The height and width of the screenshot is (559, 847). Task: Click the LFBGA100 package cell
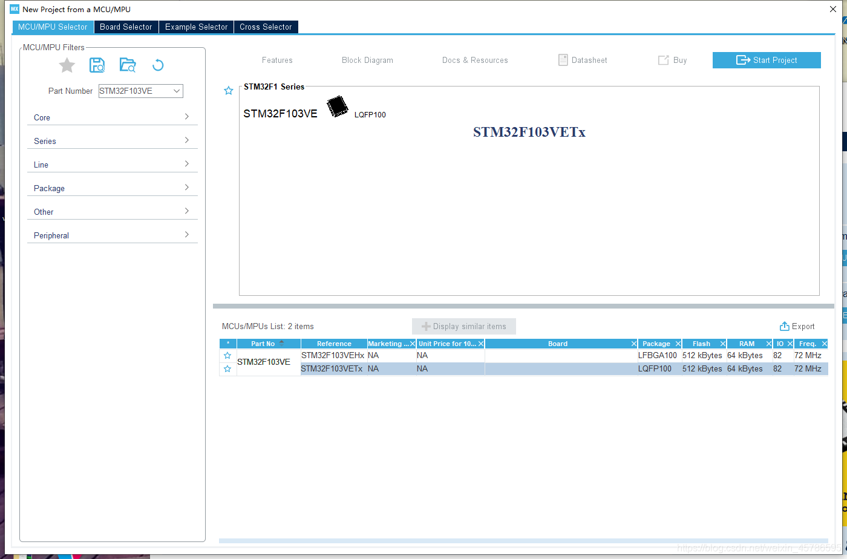pyautogui.click(x=659, y=356)
